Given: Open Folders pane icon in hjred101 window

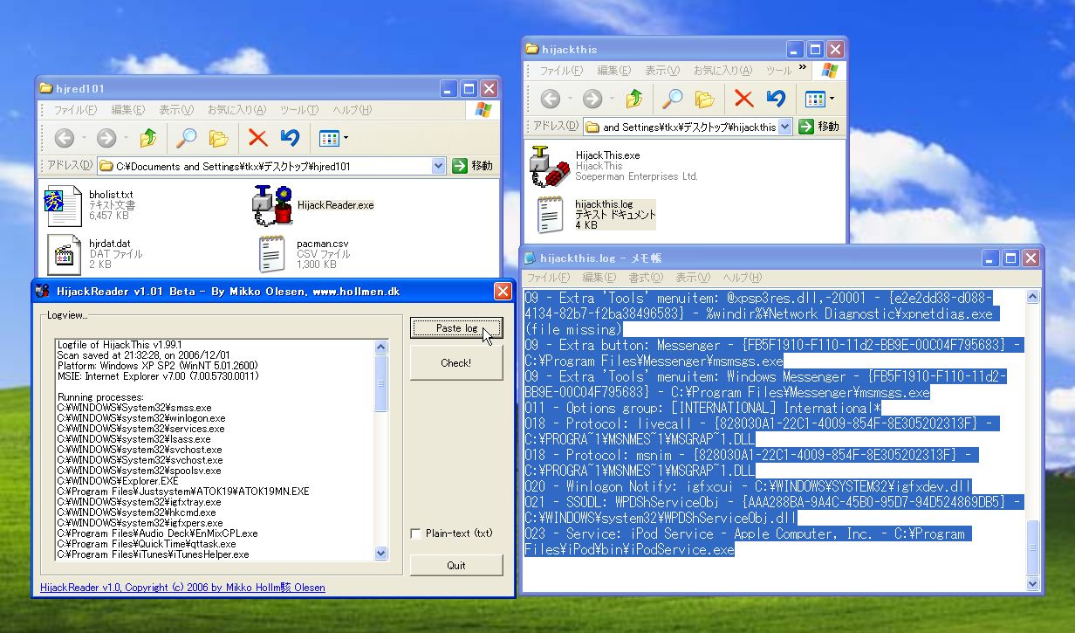Looking at the screenshot, I should [x=218, y=138].
